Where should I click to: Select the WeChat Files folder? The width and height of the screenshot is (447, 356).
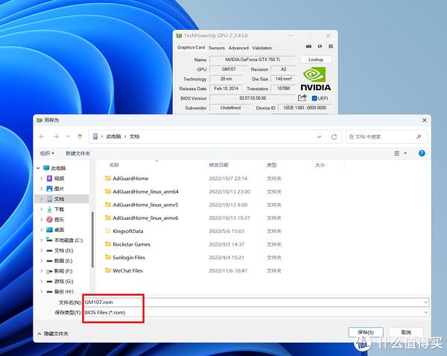click(127, 271)
